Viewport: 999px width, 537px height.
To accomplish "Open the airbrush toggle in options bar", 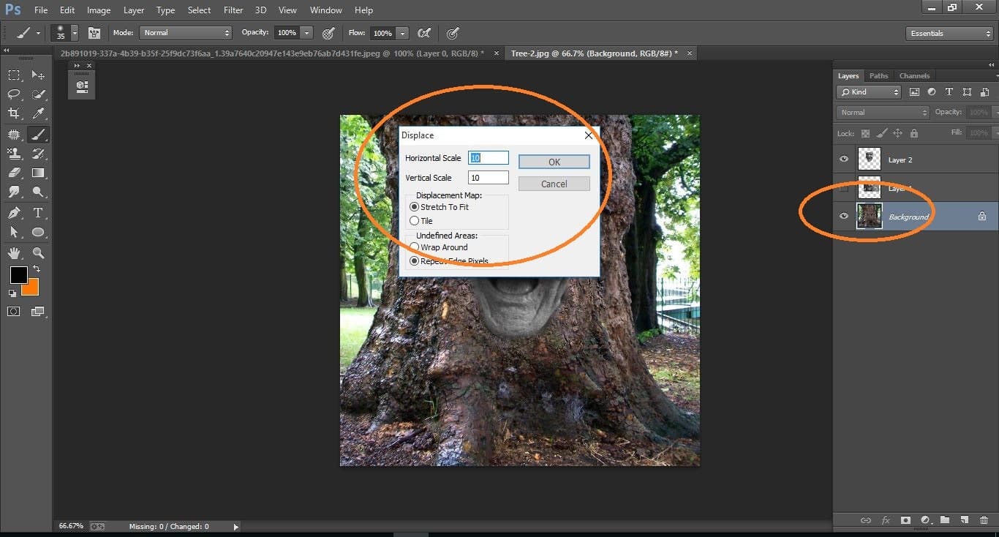I will coord(424,33).
